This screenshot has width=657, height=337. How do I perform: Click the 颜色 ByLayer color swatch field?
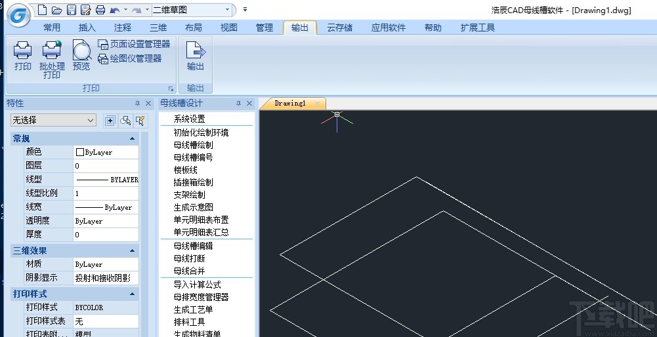(x=106, y=152)
